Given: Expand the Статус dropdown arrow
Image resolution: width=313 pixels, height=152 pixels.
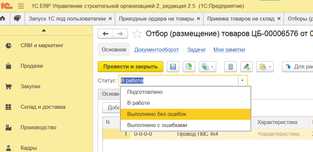Looking at the screenshot, I should [242, 81].
